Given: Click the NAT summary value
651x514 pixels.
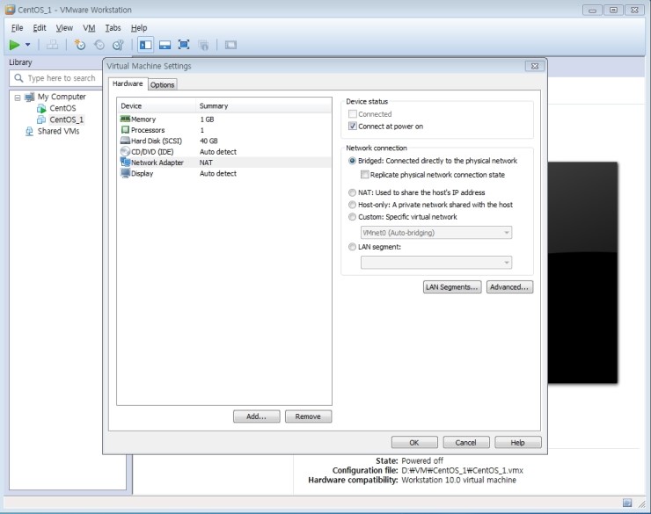Looking at the screenshot, I should tap(206, 163).
